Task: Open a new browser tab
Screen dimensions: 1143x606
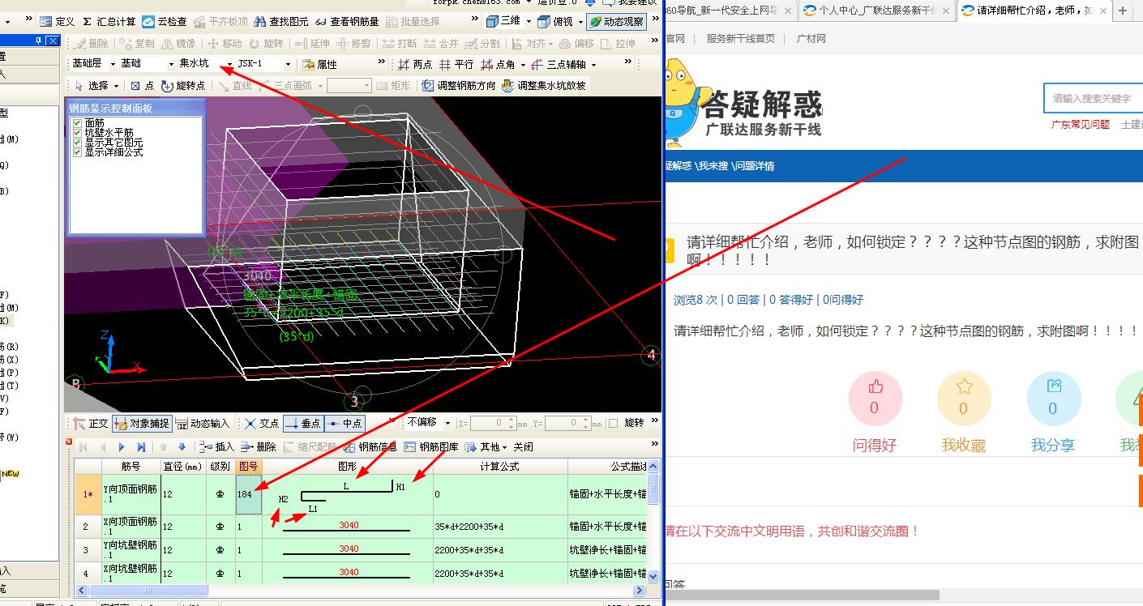Action: pos(1123,11)
